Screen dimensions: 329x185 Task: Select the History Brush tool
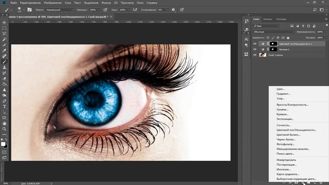pyautogui.click(x=4, y=73)
